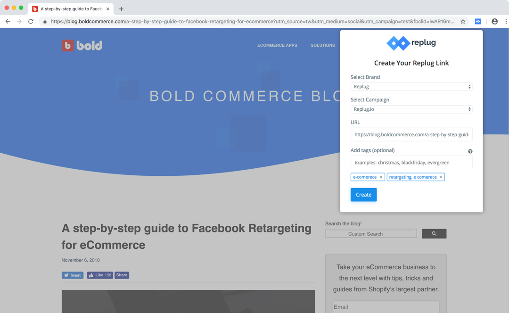Remove the retargeting, e comerece tag

[x=441, y=177]
